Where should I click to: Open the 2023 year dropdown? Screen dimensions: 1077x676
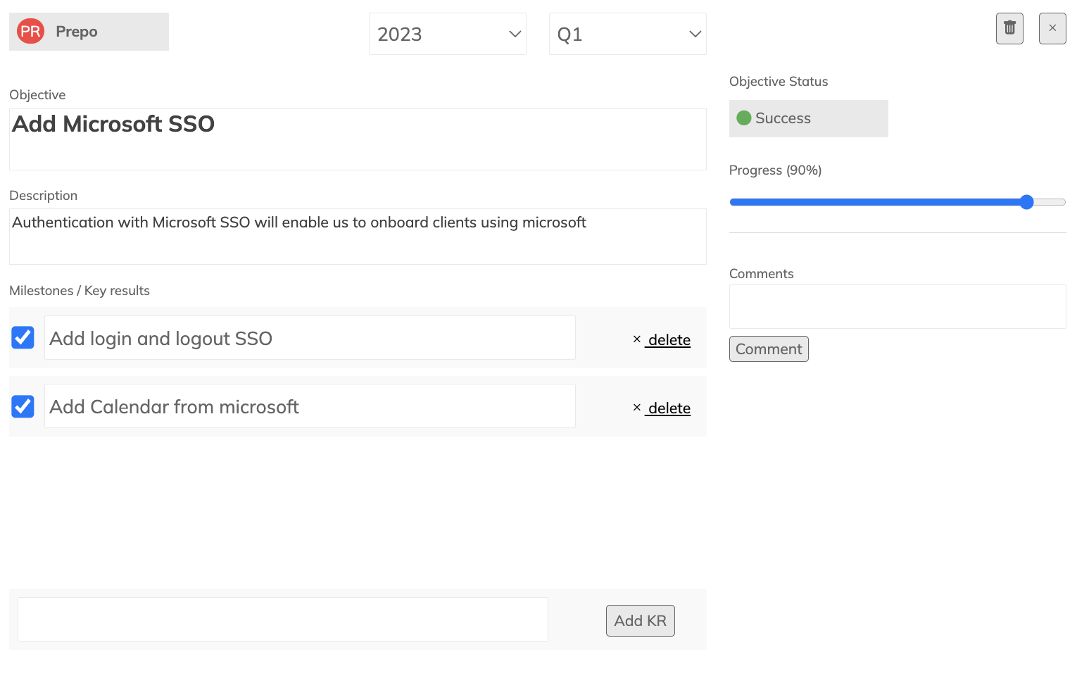click(x=447, y=34)
